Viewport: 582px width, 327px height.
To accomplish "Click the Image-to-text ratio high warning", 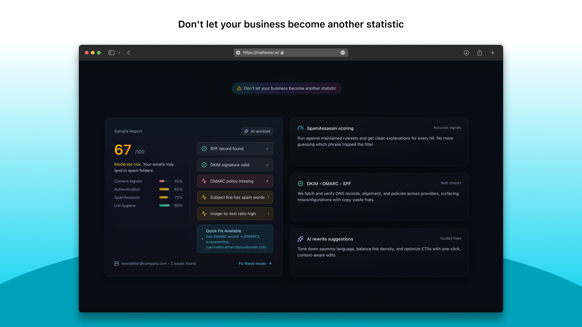I will (x=235, y=213).
